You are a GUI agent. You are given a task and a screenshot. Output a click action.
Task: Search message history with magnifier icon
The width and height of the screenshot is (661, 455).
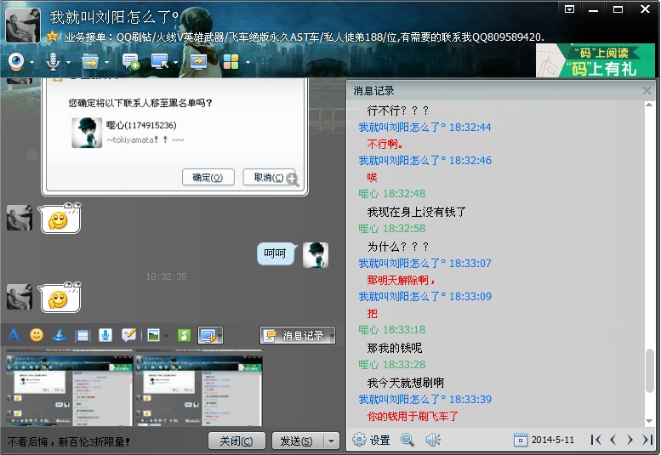407,440
